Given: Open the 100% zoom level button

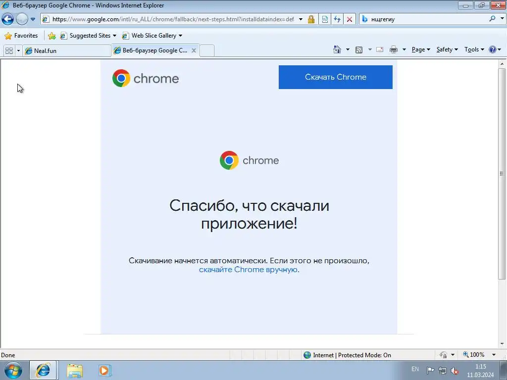Looking at the screenshot, I should (474, 355).
